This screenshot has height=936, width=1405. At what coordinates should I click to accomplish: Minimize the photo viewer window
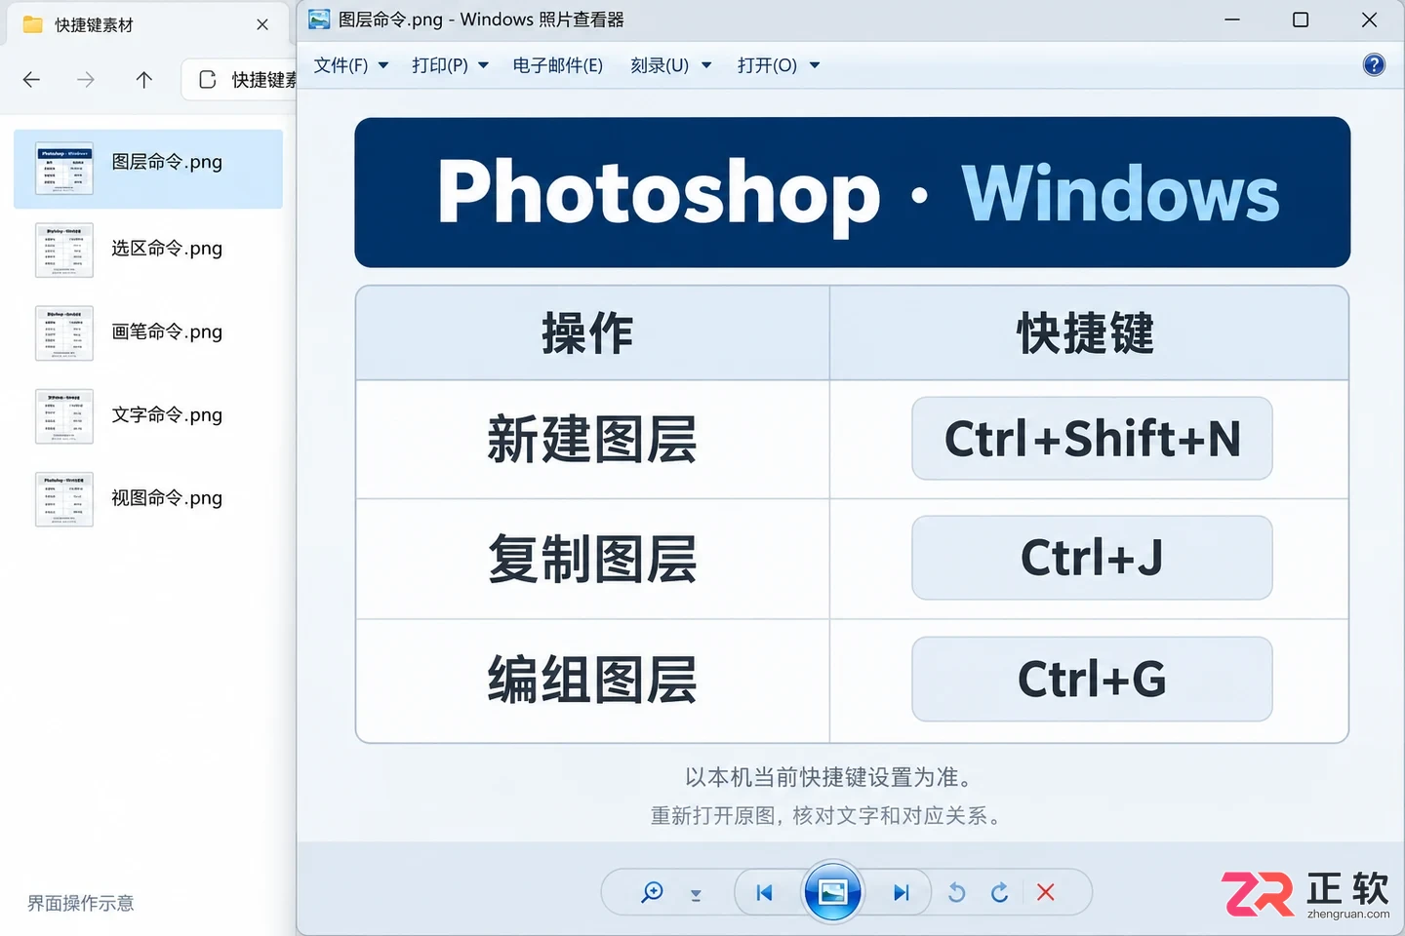(x=1232, y=19)
